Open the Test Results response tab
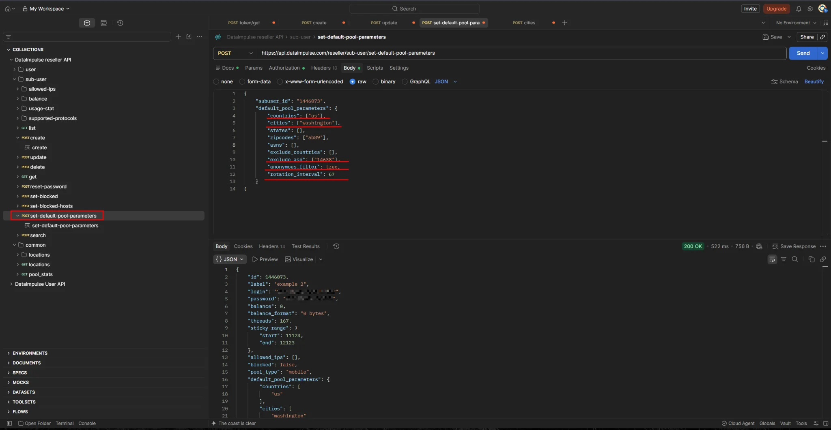This screenshot has width=831, height=430. tap(306, 246)
